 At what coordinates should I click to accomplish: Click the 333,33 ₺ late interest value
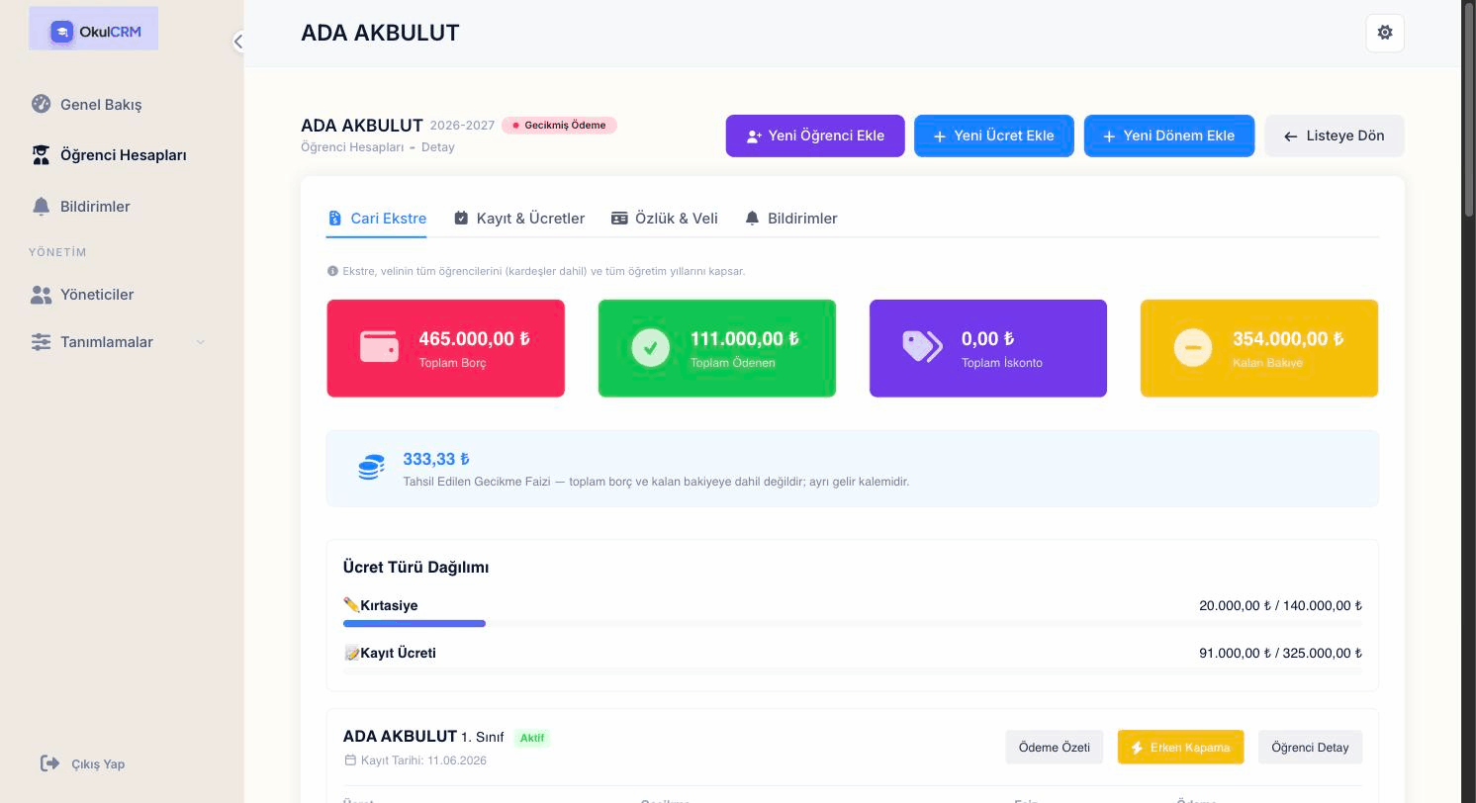click(436, 459)
